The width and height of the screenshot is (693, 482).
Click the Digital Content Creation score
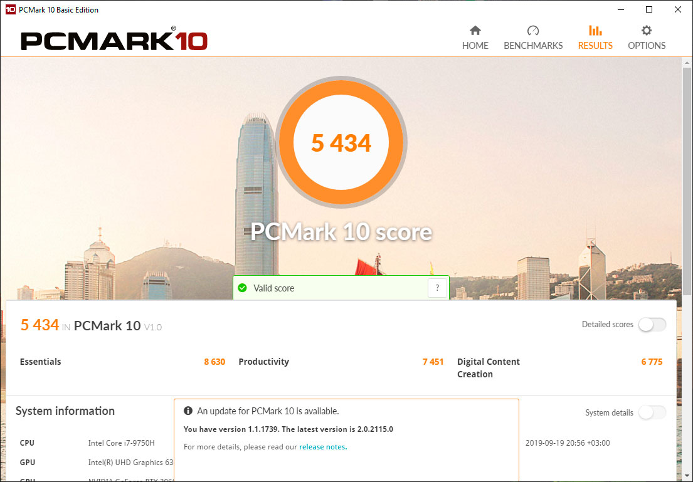[x=652, y=362]
